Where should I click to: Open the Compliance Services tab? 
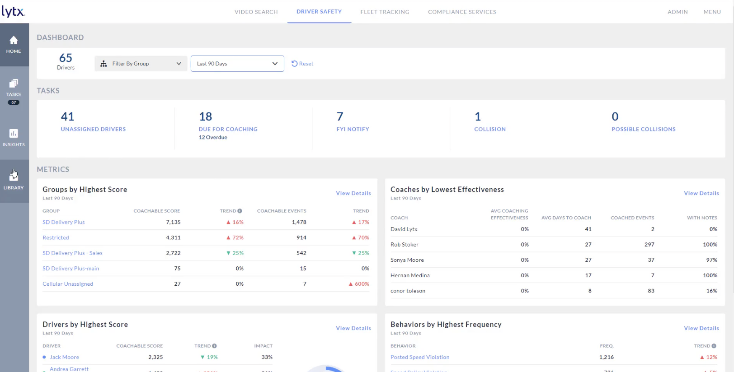(462, 12)
